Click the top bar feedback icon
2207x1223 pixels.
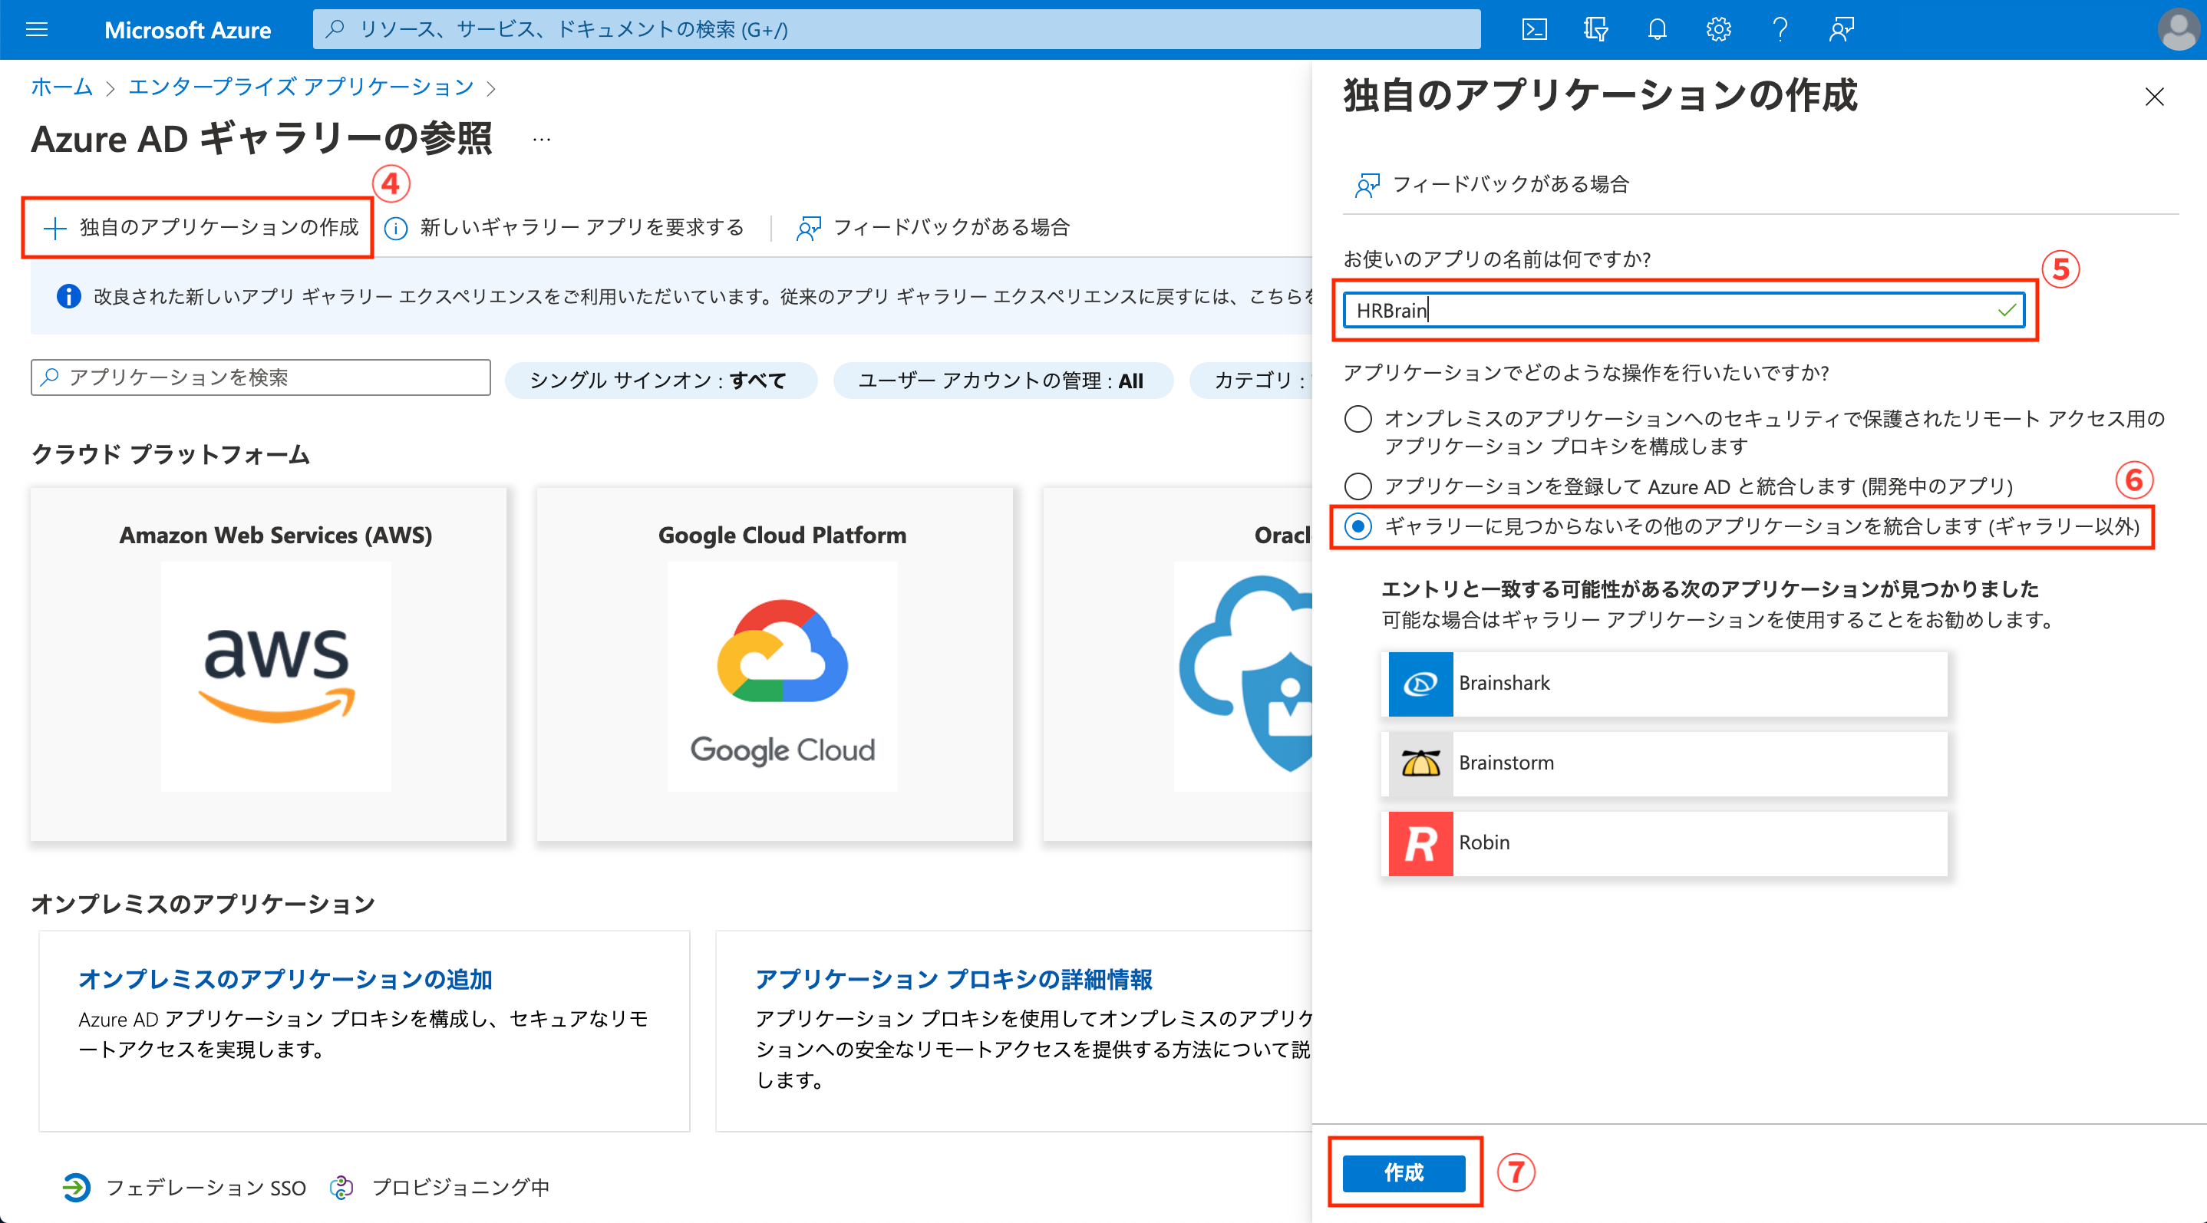1841,30
